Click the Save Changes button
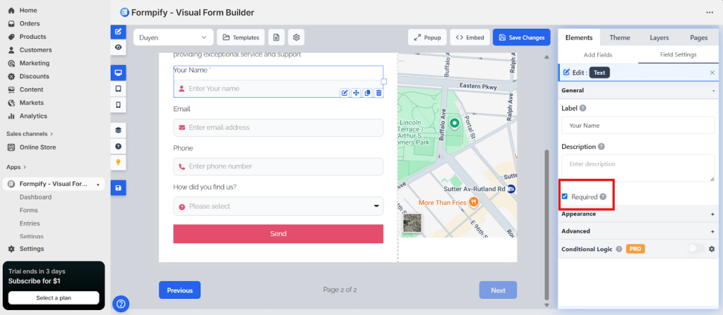Screen dimensions: 723x315 coord(521,37)
